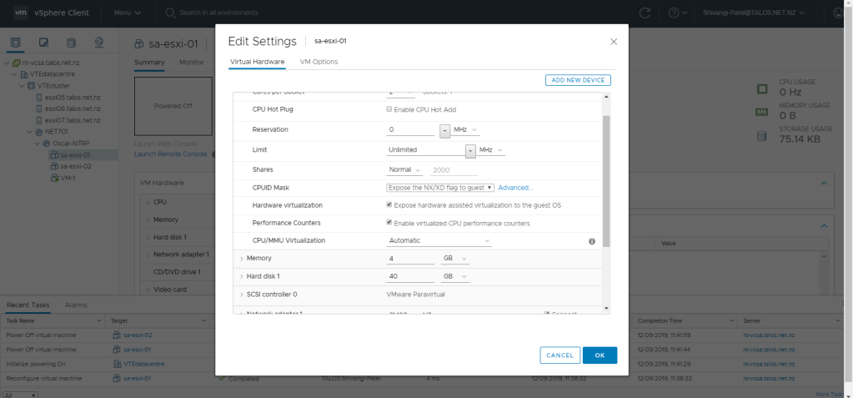
Task: Open CPU/MMU Virtualization Automatic dropdown
Action: [x=439, y=241]
